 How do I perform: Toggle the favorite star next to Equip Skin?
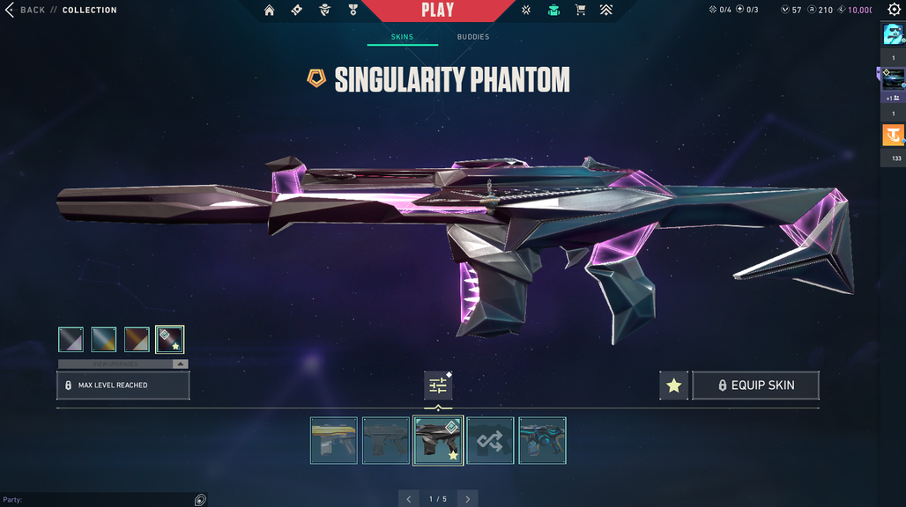673,386
